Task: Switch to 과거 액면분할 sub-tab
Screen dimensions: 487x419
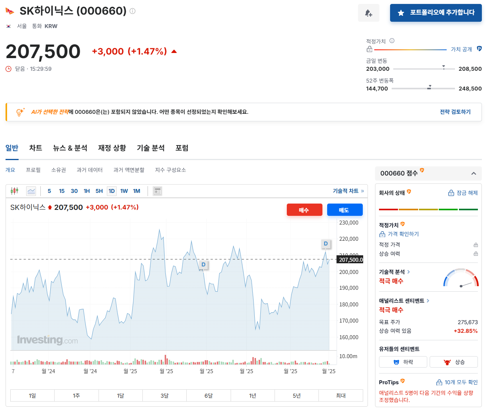Action: click(129, 170)
